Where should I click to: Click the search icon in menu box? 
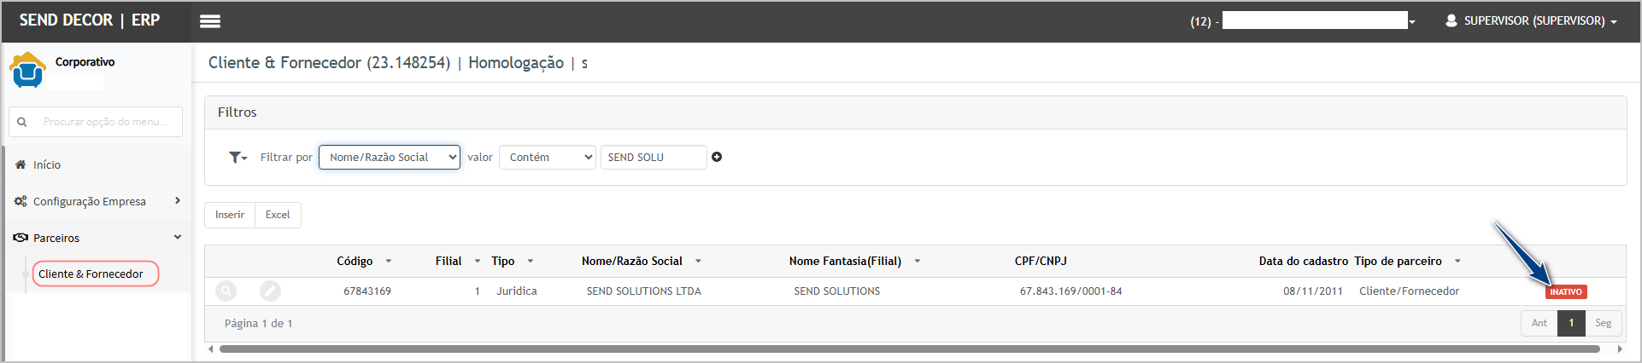(22, 122)
